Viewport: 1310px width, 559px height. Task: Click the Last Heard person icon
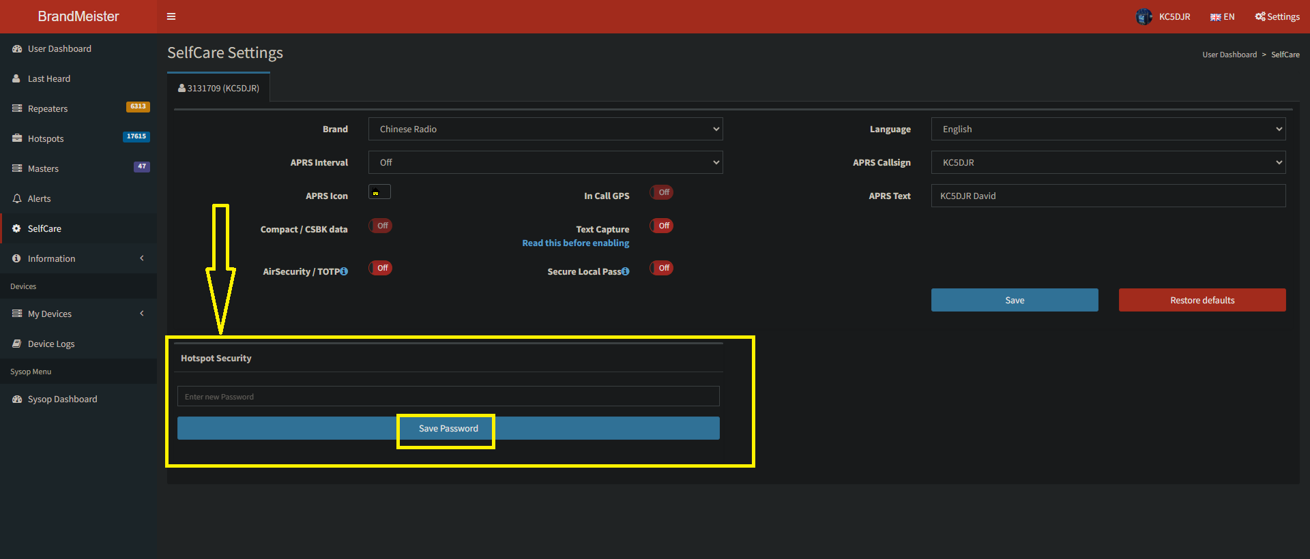16,78
